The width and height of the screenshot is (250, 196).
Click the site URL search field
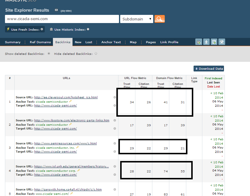coord(62,19)
